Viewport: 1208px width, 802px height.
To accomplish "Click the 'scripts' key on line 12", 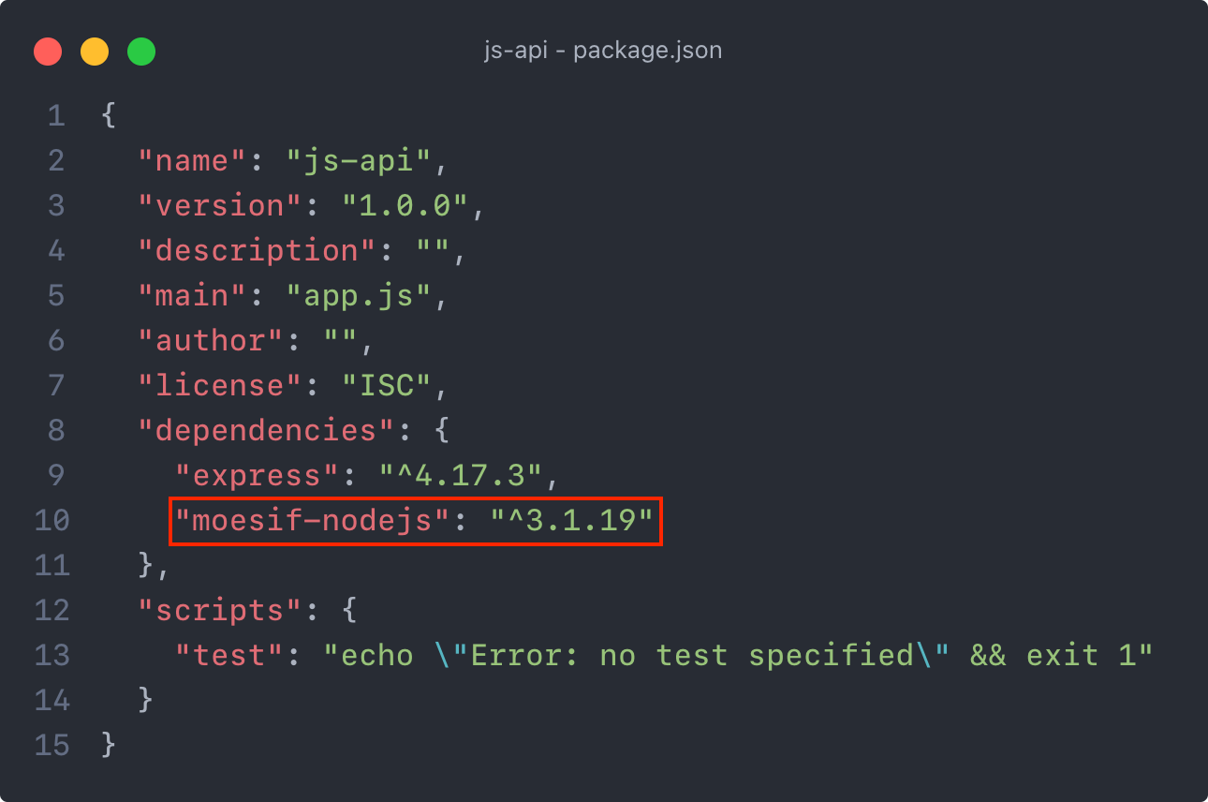I will tap(218, 610).
